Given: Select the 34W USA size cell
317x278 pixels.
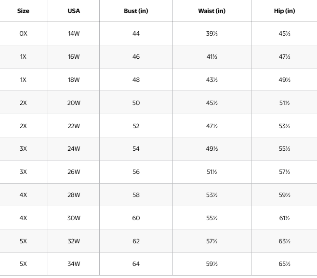Looking at the screenshot, I should coord(74,264).
